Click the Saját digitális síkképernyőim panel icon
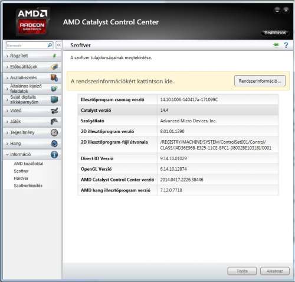 tap(54, 99)
